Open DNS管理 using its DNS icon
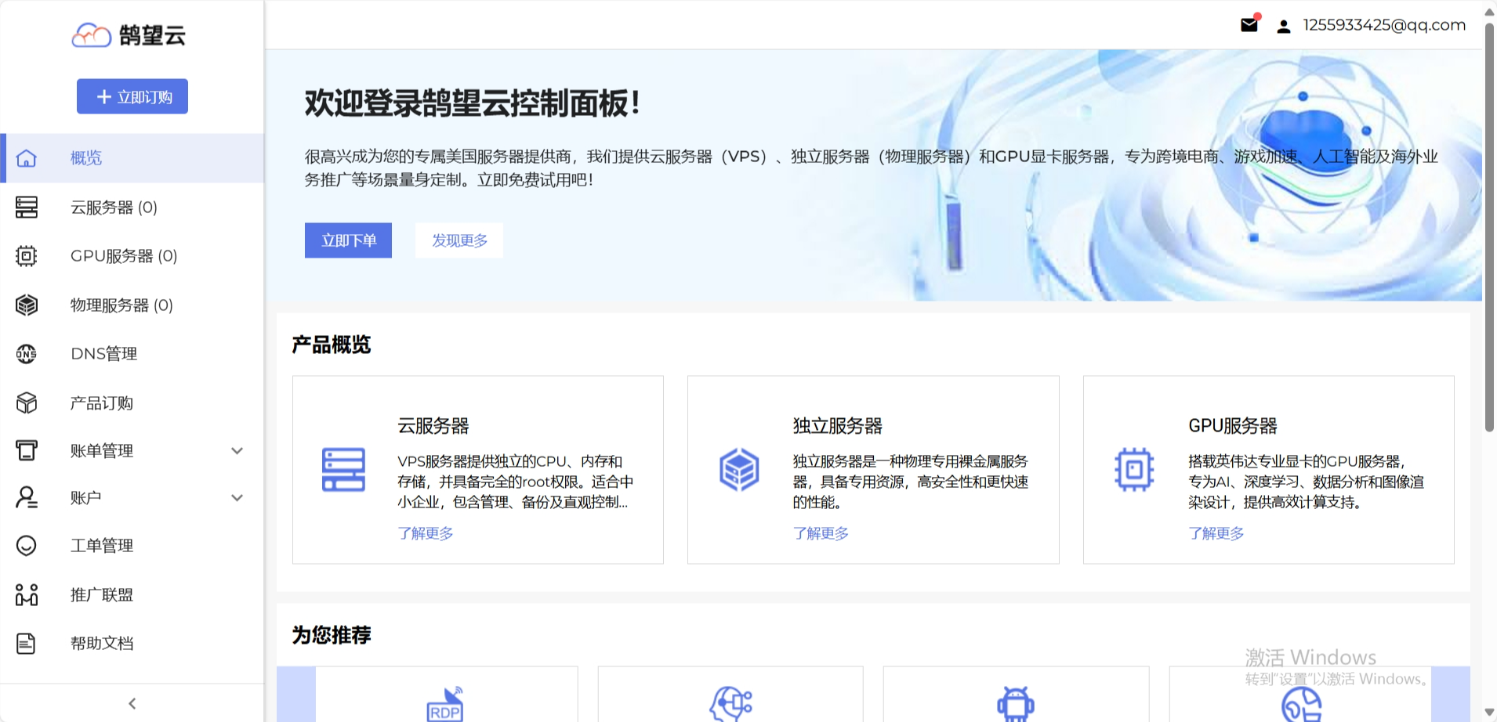The image size is (1497, 722). click(x=27, y=354)
